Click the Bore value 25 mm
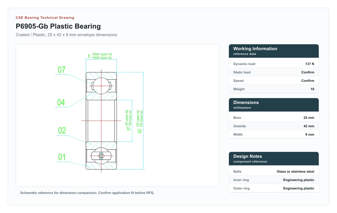This screenshot has width=337, height=213. click(309, 118)
